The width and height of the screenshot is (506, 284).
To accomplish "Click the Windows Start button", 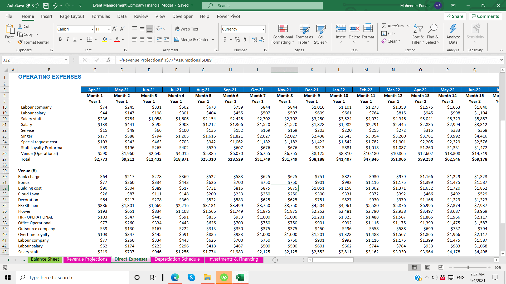I will click(8, 277).
